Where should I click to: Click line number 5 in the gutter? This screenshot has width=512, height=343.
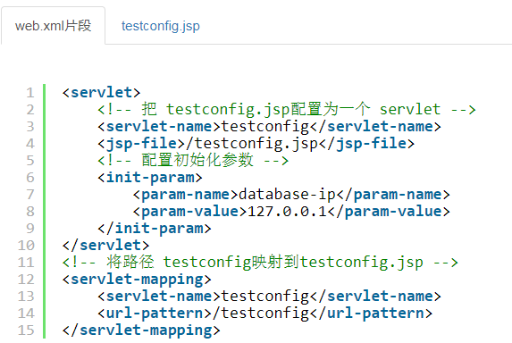(30, 161)
